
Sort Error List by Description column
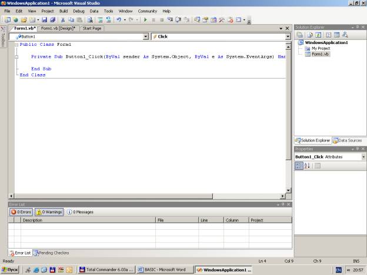[88, 220]
